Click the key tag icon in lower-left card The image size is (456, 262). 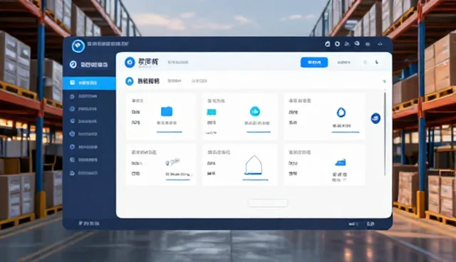point(172,162)
